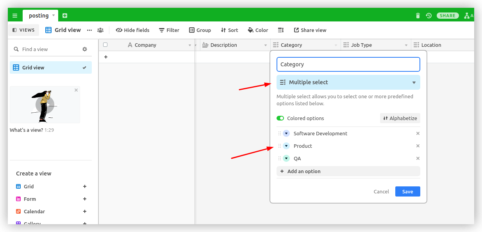Image resolution: width=482 pixels, height=232 pixels.
Task: Open the view list settings gear
Action: [85, 49]
